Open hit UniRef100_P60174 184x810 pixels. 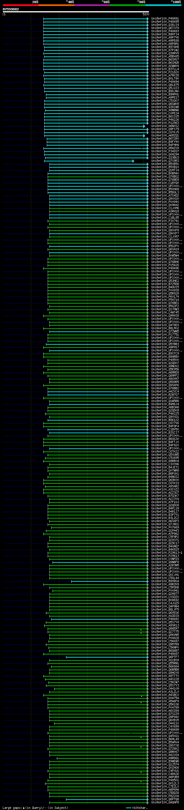tap(165, 297)
